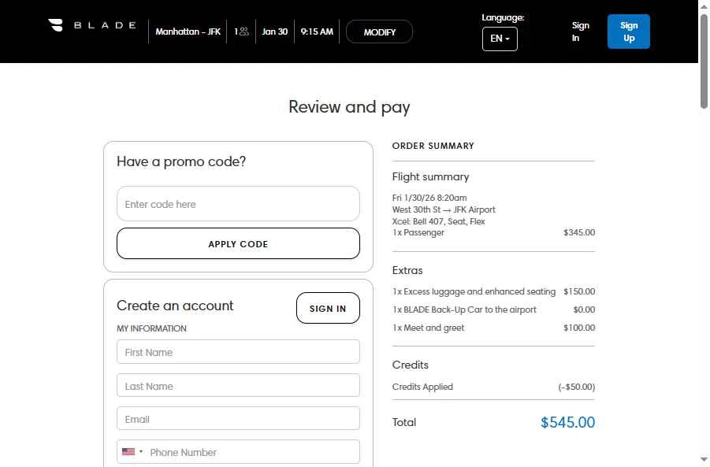Focus the First Name field
Image resolution: width=710 pixels, height=467 pixels.
pyautogui.click(x=238, y=351)
